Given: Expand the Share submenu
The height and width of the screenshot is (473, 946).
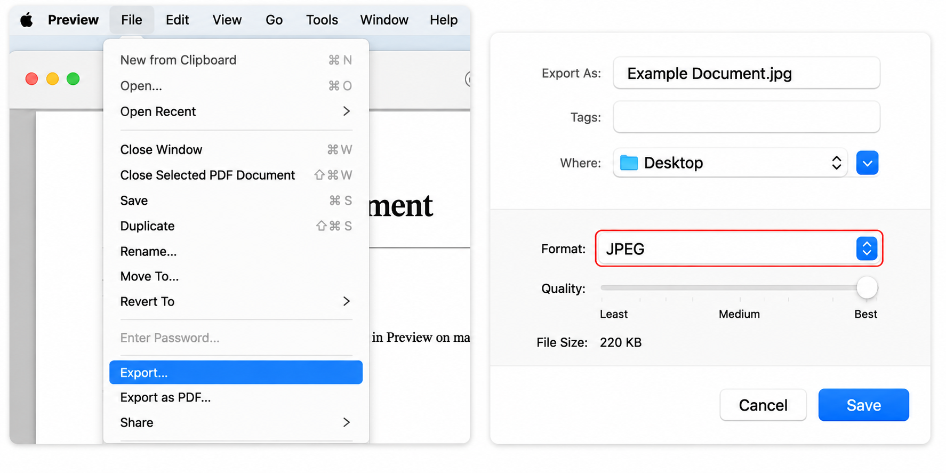Looking at the screenshot, I should [x=236, y=423].
